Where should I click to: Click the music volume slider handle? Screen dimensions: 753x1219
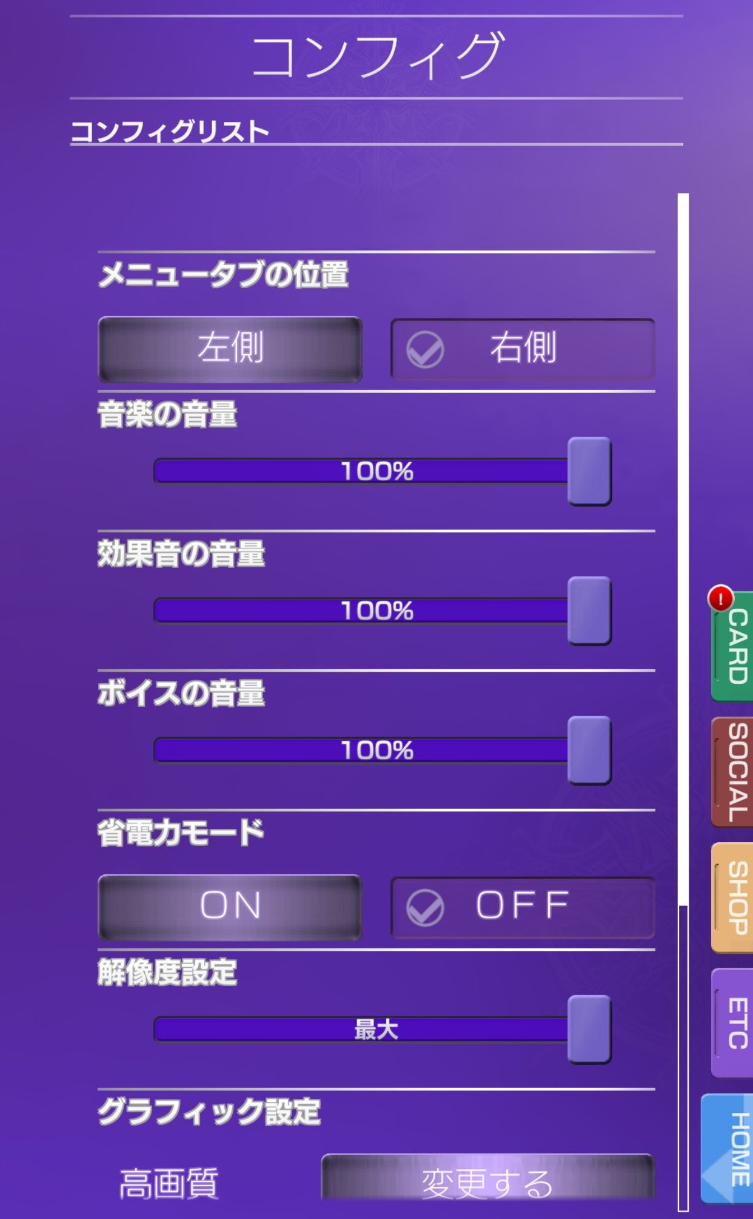(x=589, y=471)
